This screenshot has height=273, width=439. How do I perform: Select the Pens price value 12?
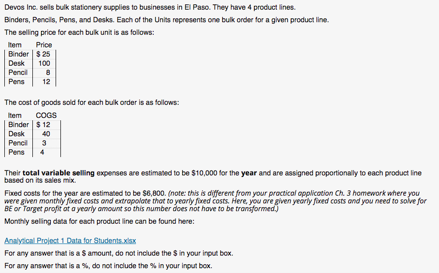pos(46,82)
